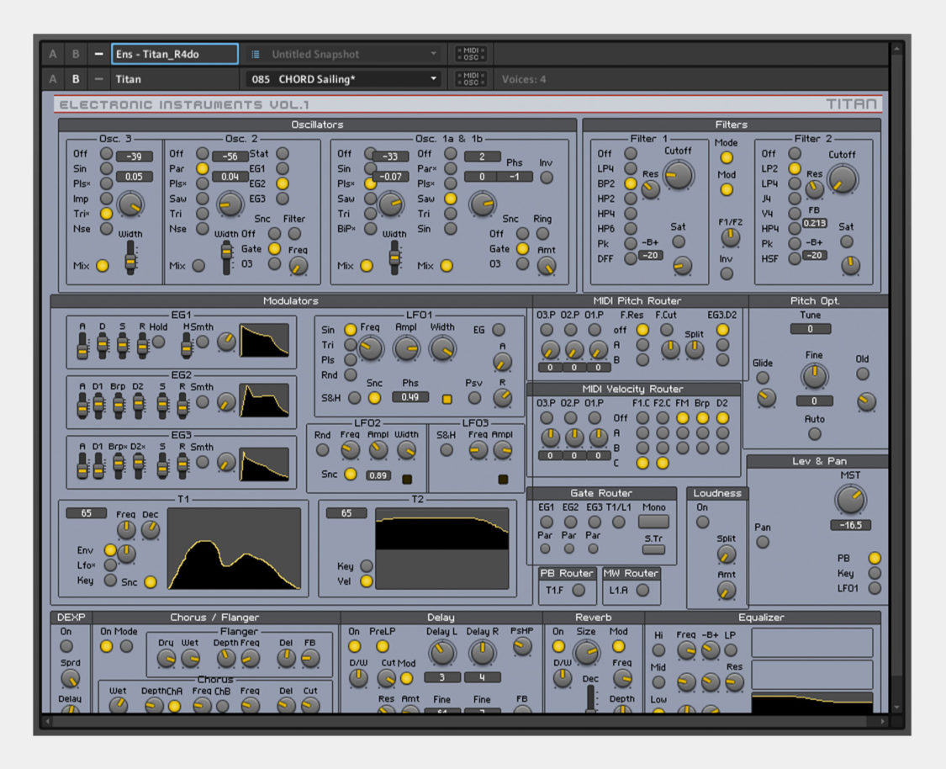Select the Saw waveform on Osc. 2

click(203, 199)
